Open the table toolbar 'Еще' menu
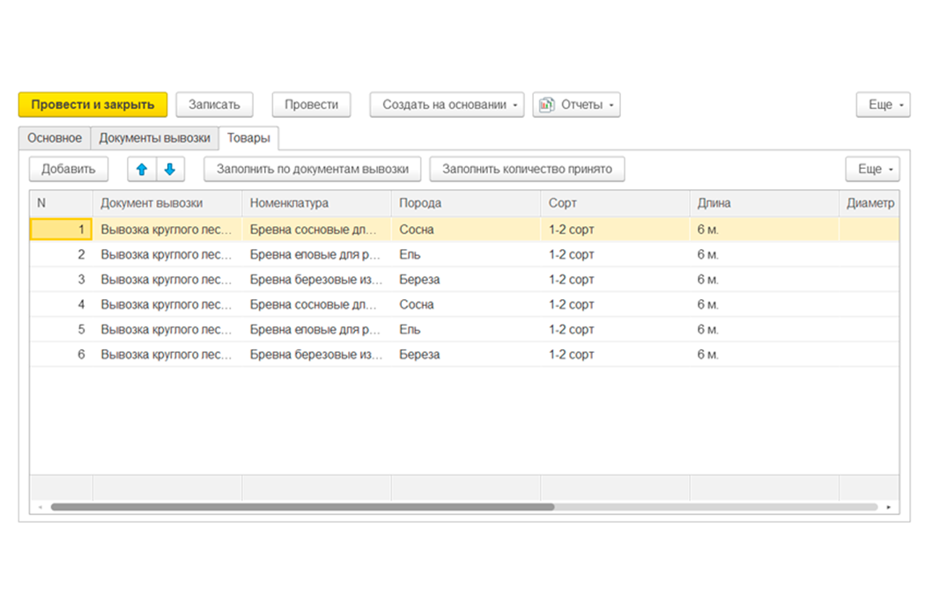 click(x=873, y=169)
